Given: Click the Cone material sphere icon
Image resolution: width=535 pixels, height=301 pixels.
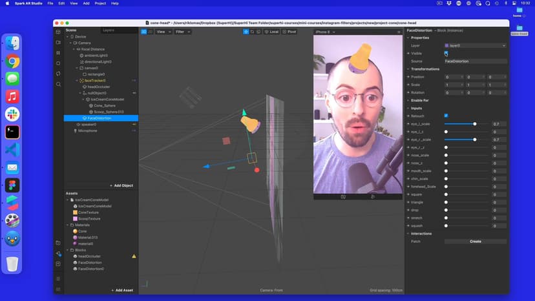Looking at the screenshot, I should pos(75,231).
